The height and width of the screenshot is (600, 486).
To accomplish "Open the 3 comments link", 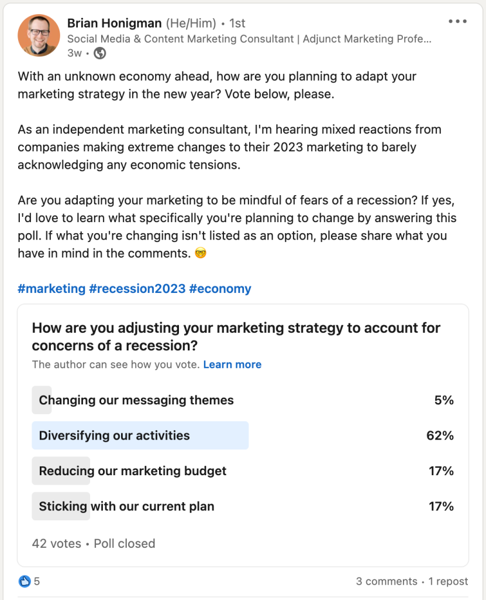I will [x=387, y=581].
